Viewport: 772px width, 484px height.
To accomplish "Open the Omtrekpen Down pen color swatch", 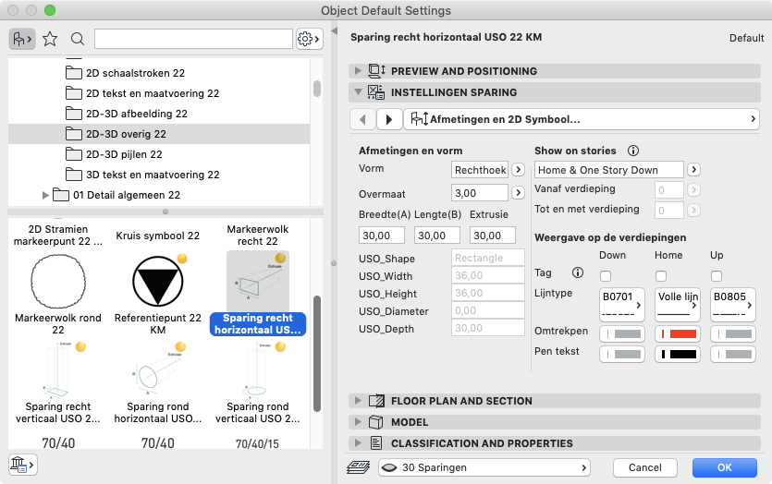I will point(622,334).
